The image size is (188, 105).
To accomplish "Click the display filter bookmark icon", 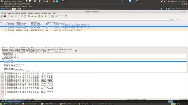I will pos(1,20).
